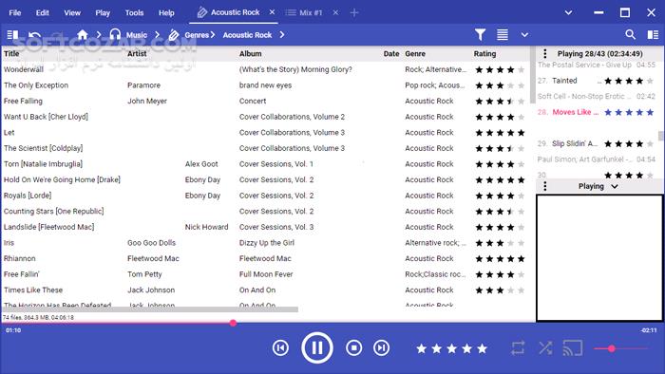Open the Playing preview panel options menu
The width and height of the screenshot is (665, 374).
tap(545, 186)
